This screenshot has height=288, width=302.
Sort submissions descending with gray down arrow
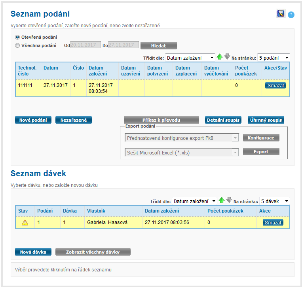227,57
